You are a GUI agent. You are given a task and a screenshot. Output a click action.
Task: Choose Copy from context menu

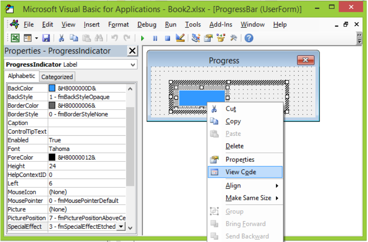tap(245, 121)
